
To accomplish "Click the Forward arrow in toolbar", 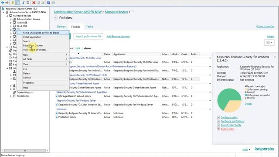I will click(7, 3).
